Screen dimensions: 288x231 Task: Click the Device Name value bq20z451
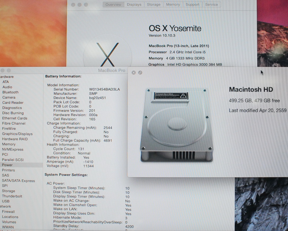click(x=98, y=98)
